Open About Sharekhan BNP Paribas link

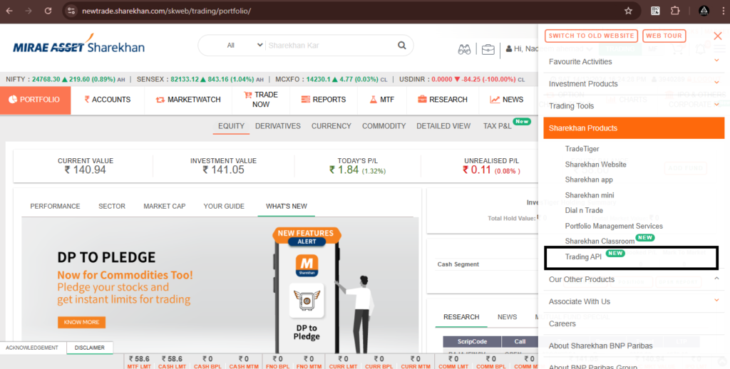[600, 345]
